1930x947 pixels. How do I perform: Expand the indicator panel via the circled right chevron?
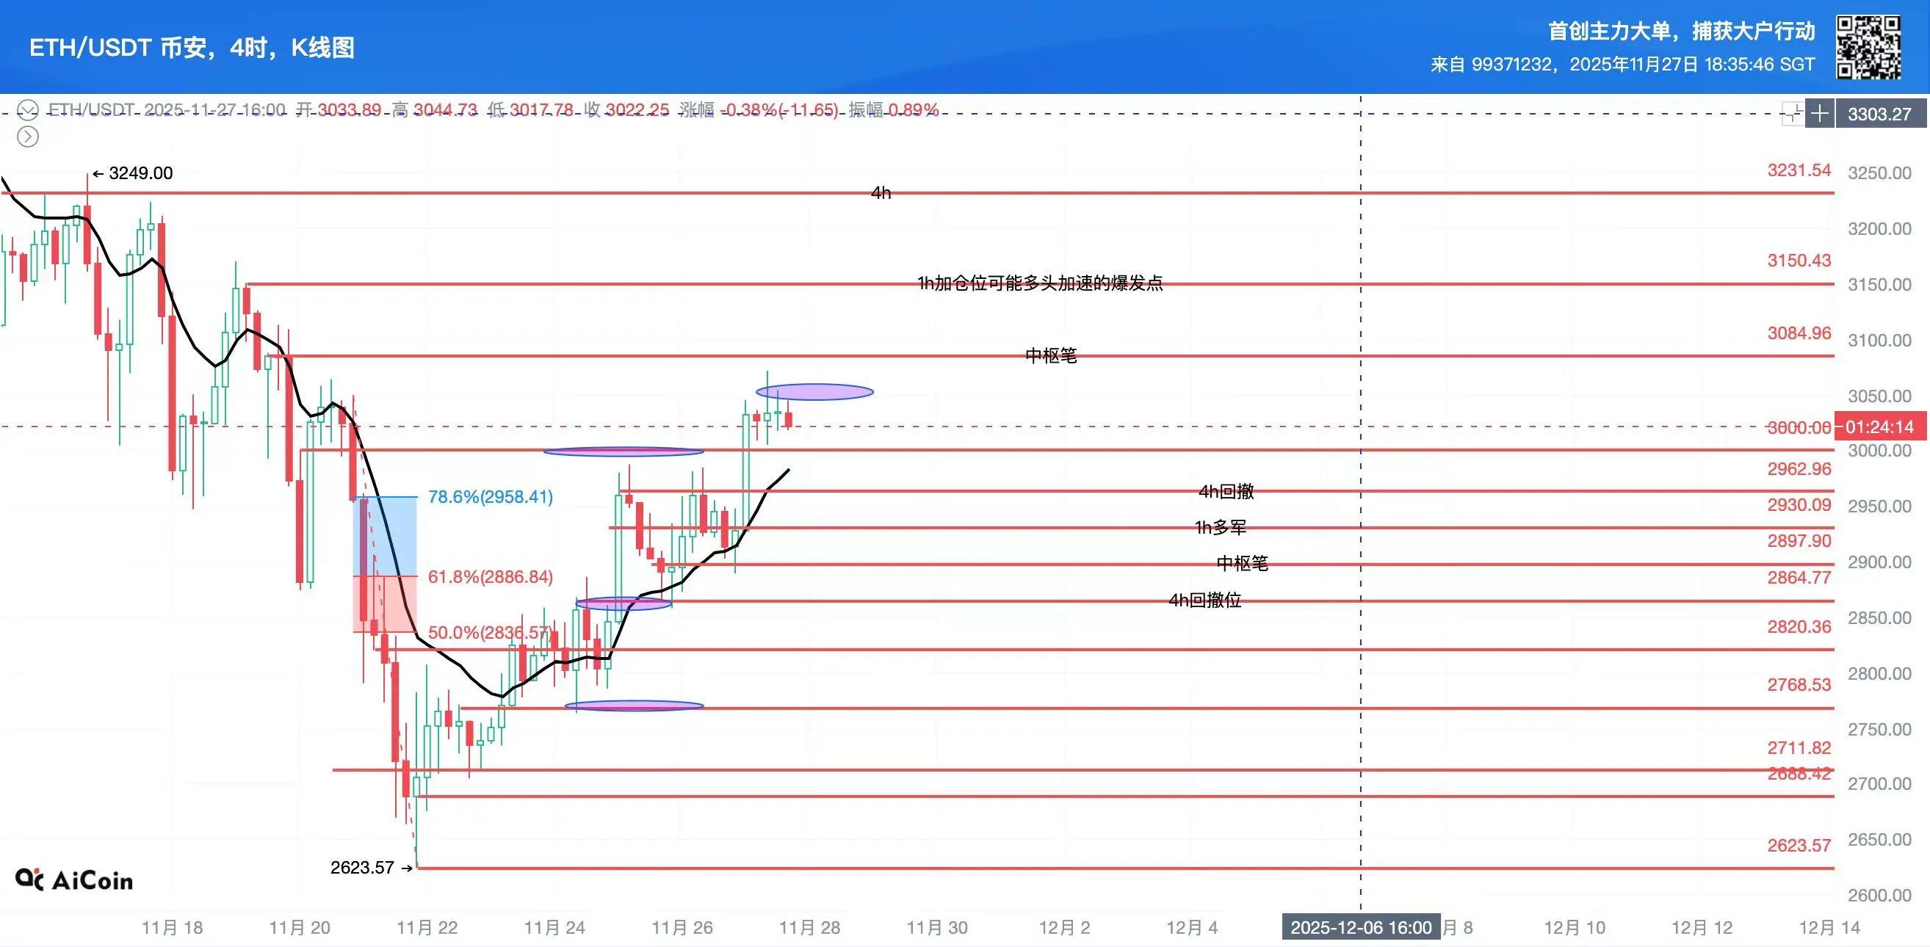coord(28,137)
